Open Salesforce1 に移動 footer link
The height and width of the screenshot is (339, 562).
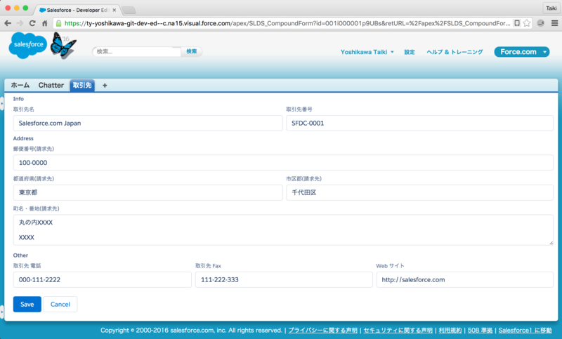point(525,331)
